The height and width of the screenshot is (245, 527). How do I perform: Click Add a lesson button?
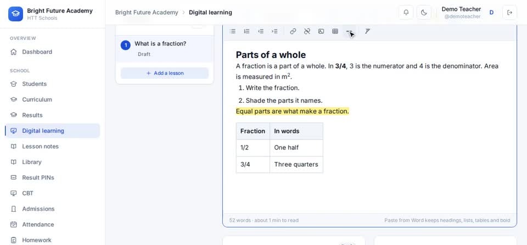click(x=165, y=73)
